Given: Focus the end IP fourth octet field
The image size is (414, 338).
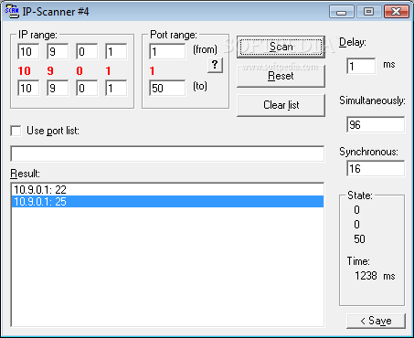Looking at the screenshot, I should 116,88.
